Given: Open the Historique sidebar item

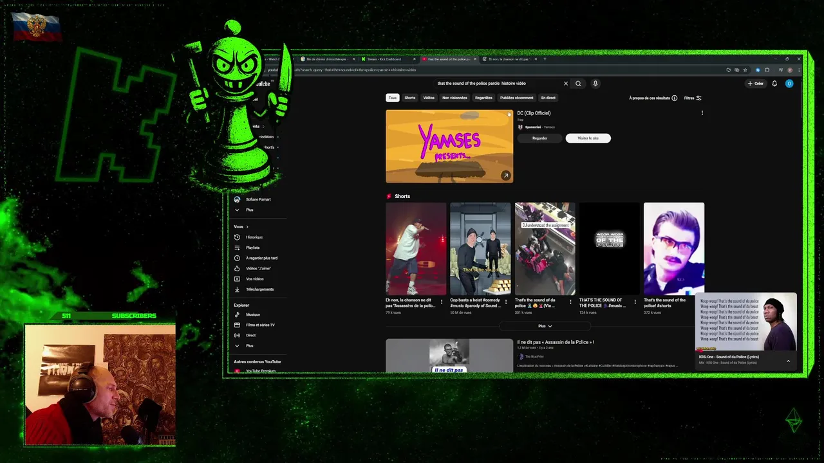Looking at the screenshot, I should (254, 237).
